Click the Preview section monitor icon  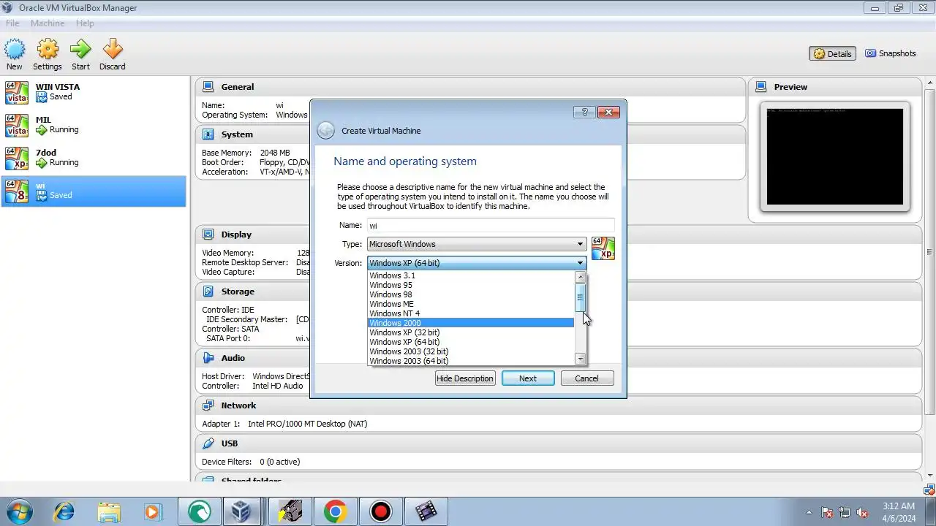coord(760,86)
